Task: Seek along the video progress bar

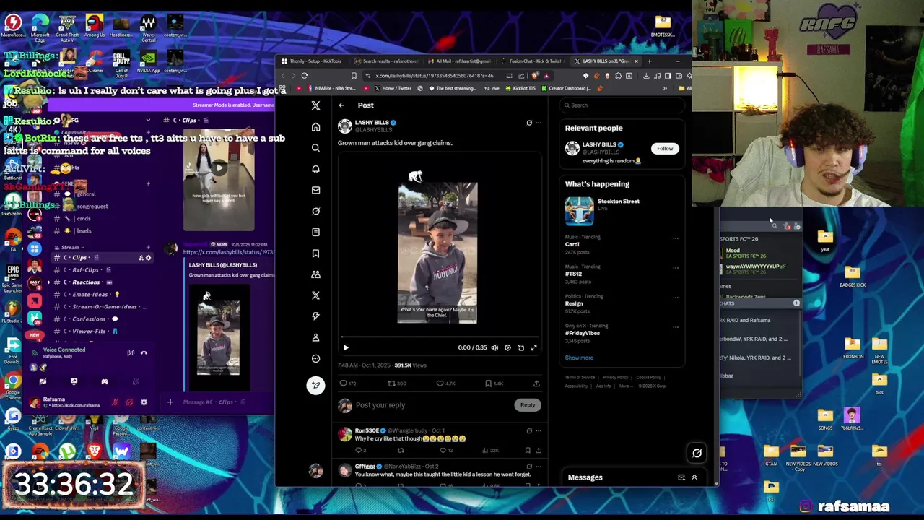Action: pyautogui.click(x=439, y=337)
